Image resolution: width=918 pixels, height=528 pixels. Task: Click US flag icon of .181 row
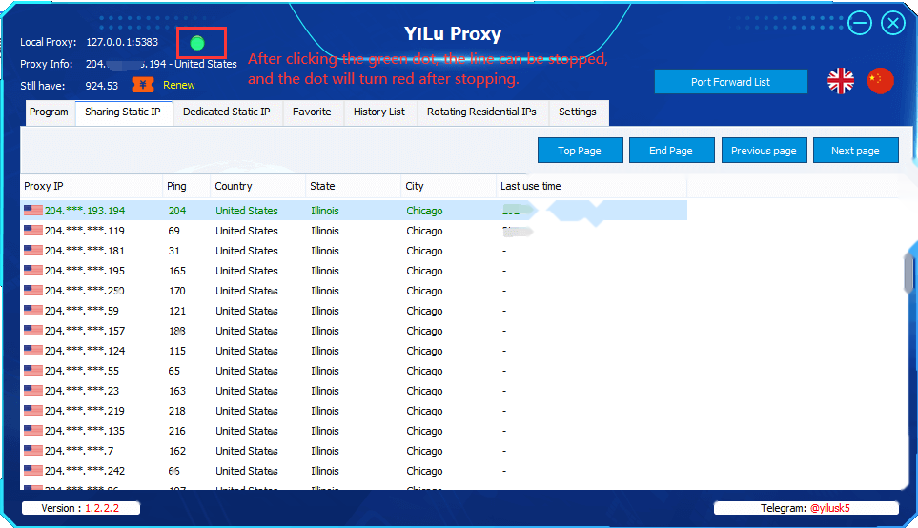pos(32,250)
